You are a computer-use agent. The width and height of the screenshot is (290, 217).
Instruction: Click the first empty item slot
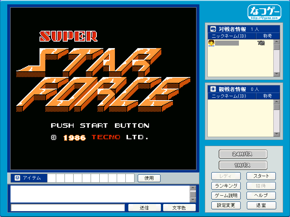coord(51,178)
